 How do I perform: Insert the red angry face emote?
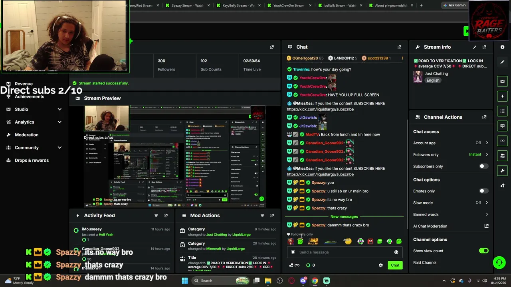point(370,241)
